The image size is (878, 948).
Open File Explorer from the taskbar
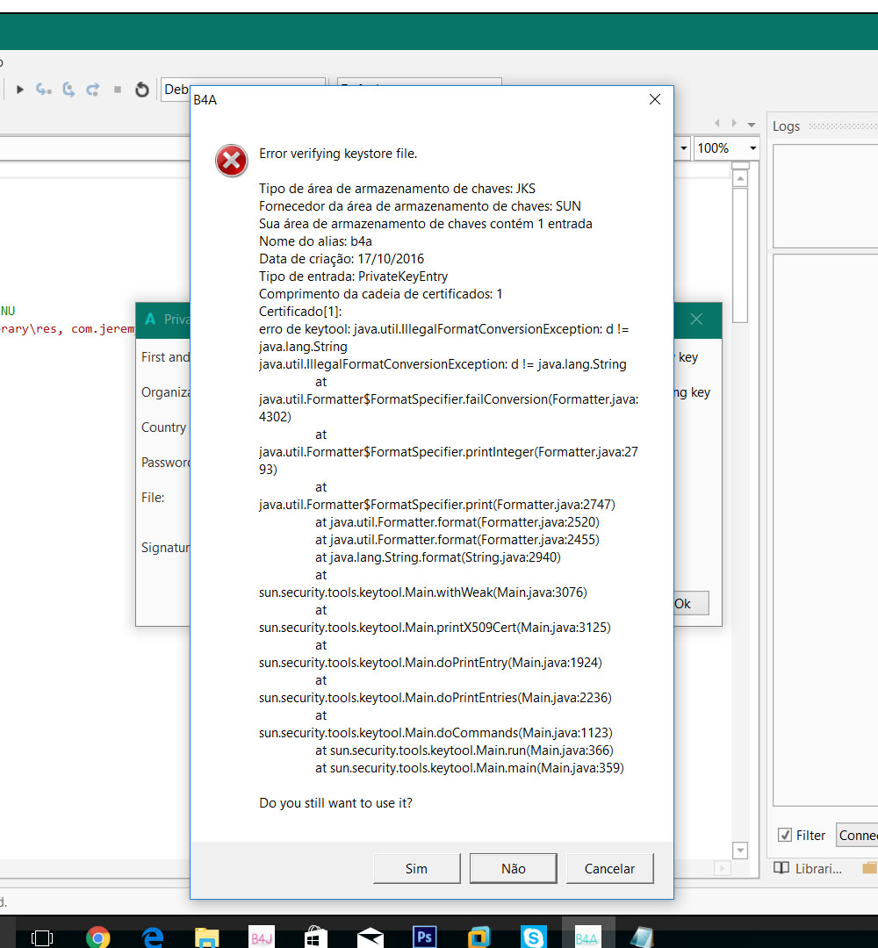point(206,937)
